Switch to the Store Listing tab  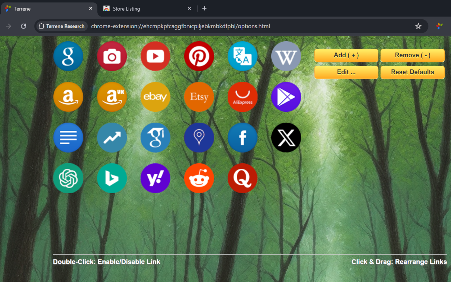tap(147, 8)
